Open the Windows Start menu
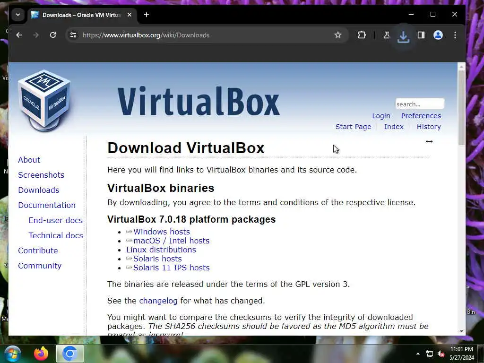484x363 pixels. tap(12, 354)
